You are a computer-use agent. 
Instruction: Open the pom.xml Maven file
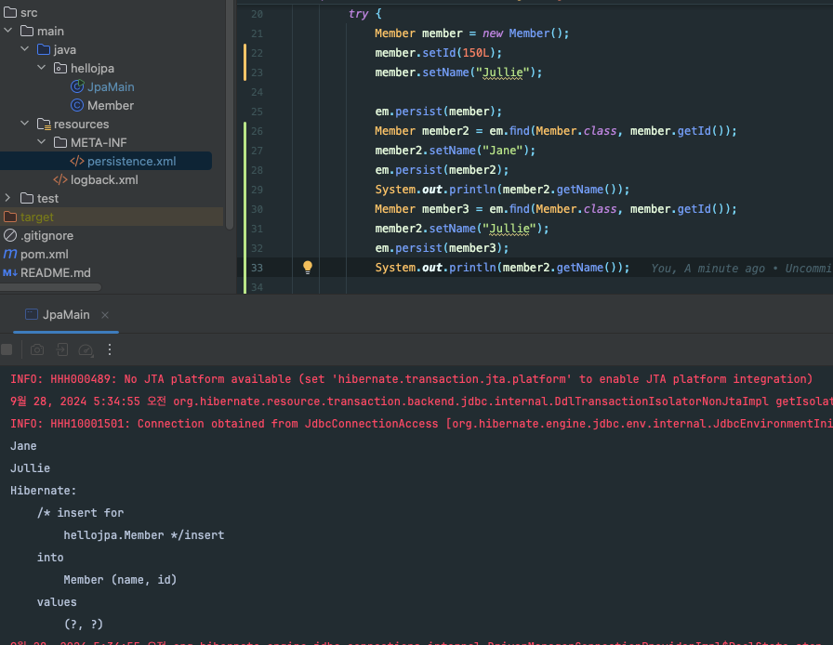(x=44, y=254)
